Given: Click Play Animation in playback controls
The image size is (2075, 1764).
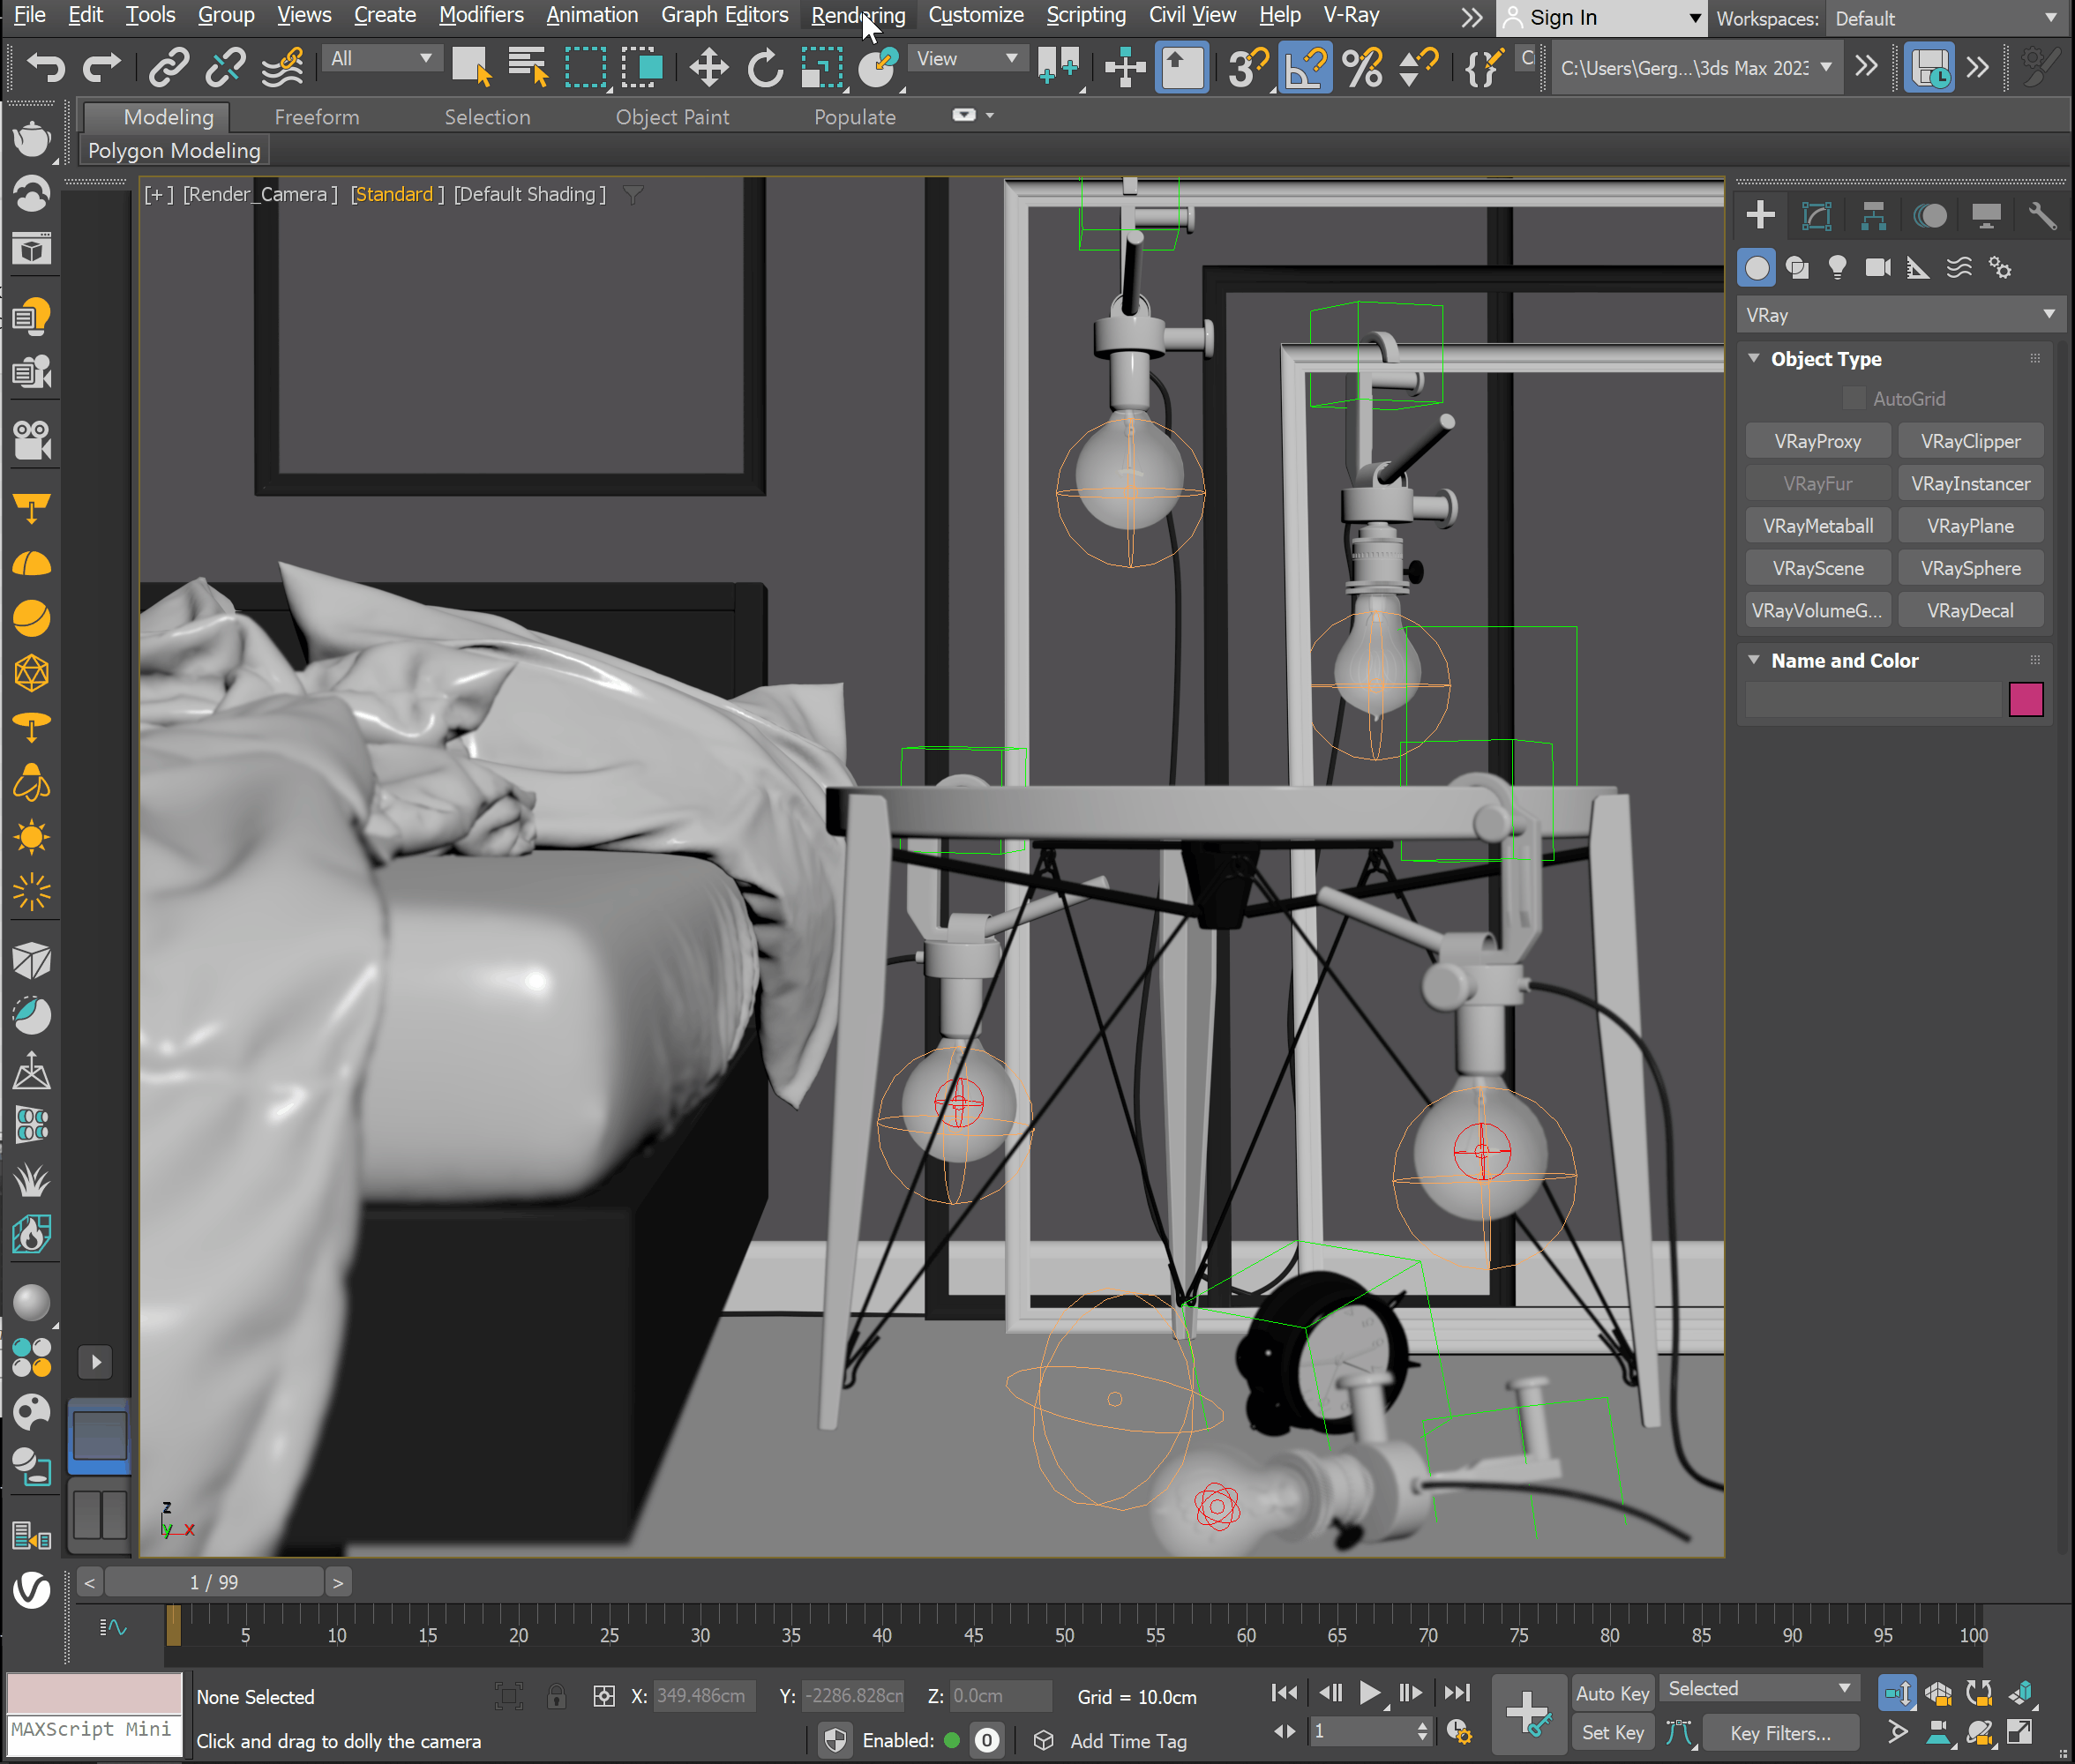Looking at the screenshot, I should click(1370, 1693).
